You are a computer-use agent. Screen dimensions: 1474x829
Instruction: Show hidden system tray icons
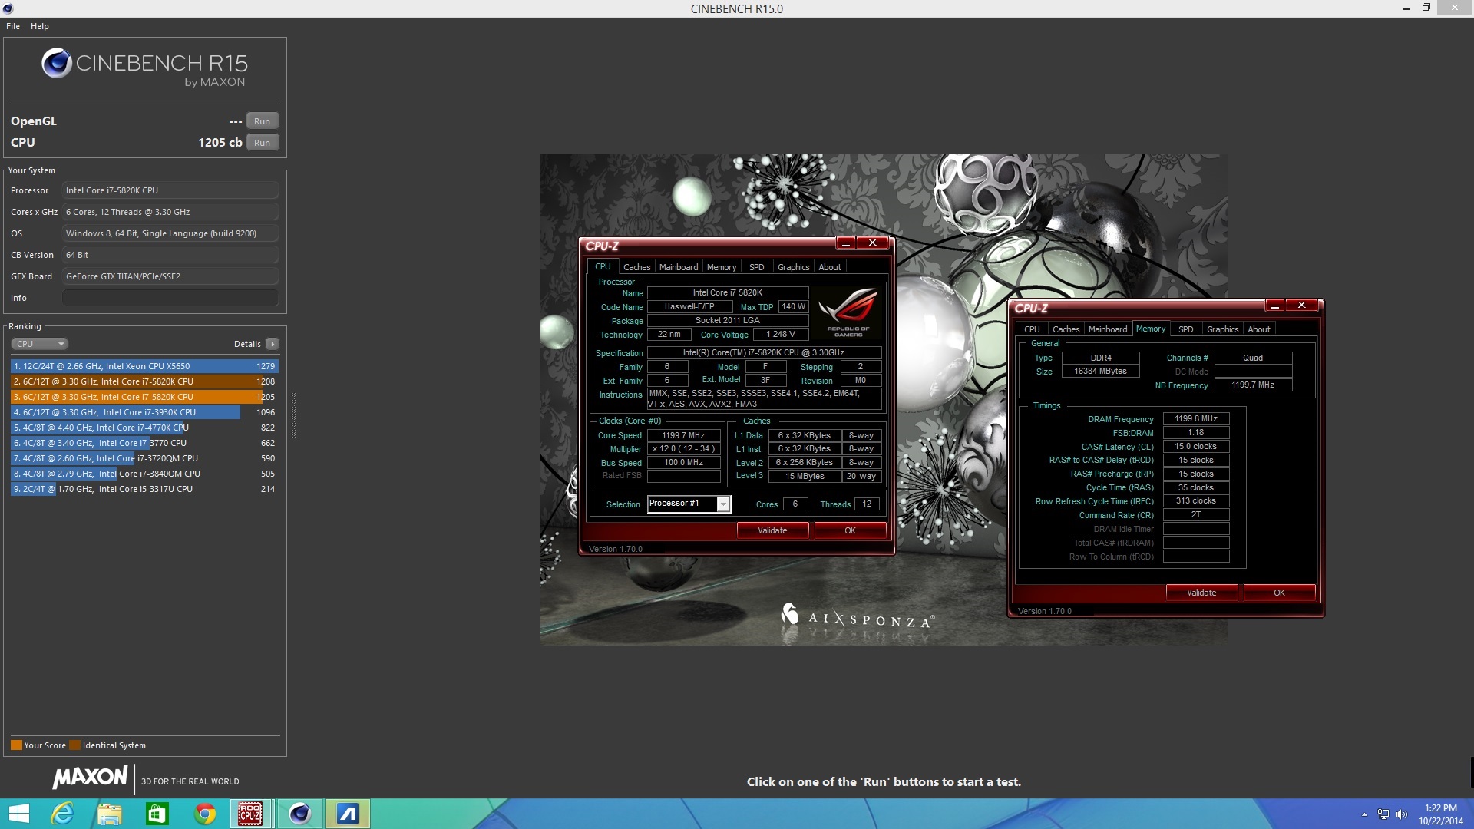(x=1364, y=814)
